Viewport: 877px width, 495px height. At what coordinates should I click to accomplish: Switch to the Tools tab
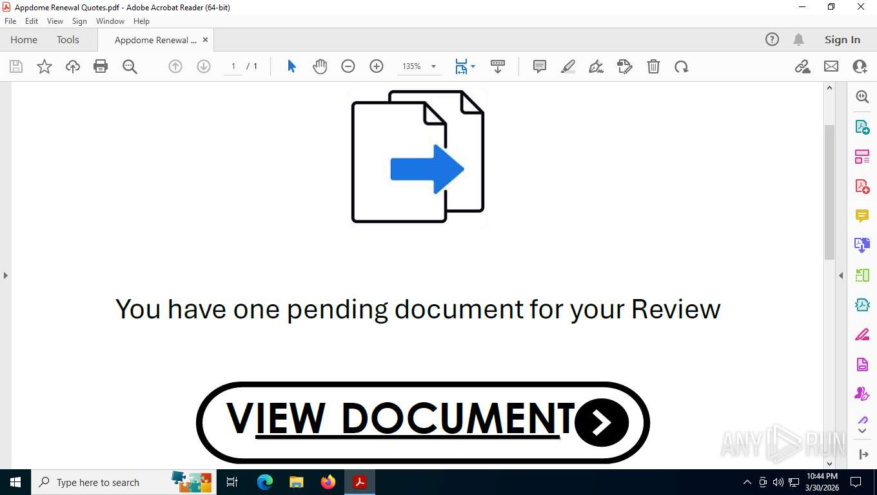pyautogui.click(x=68, y=39)
